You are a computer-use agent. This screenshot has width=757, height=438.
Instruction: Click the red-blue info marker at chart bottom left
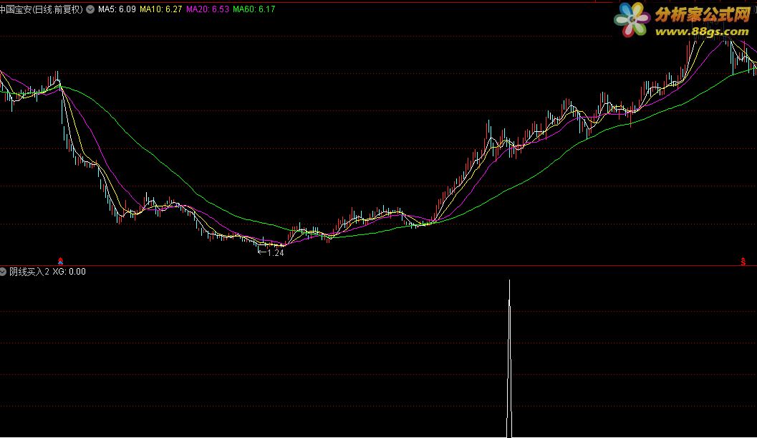click(x=60, y=261)
